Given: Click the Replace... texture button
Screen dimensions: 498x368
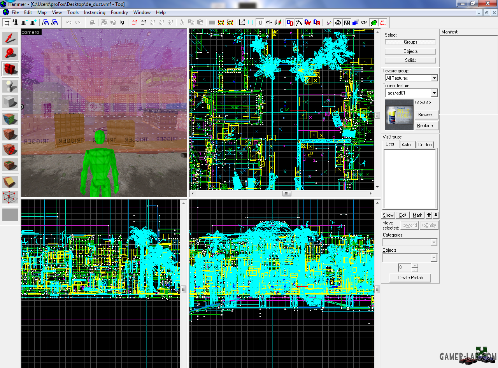Looking at the screenshot, I should pyautogui.click(x=426, y=126).
